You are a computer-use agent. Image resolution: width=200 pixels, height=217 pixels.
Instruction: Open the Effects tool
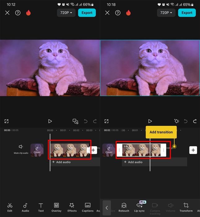tap(72, 207)
